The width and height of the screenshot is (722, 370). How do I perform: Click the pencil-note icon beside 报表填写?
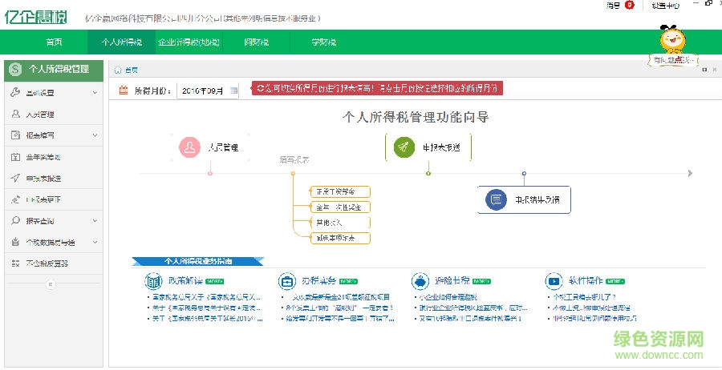pos(16,135)
